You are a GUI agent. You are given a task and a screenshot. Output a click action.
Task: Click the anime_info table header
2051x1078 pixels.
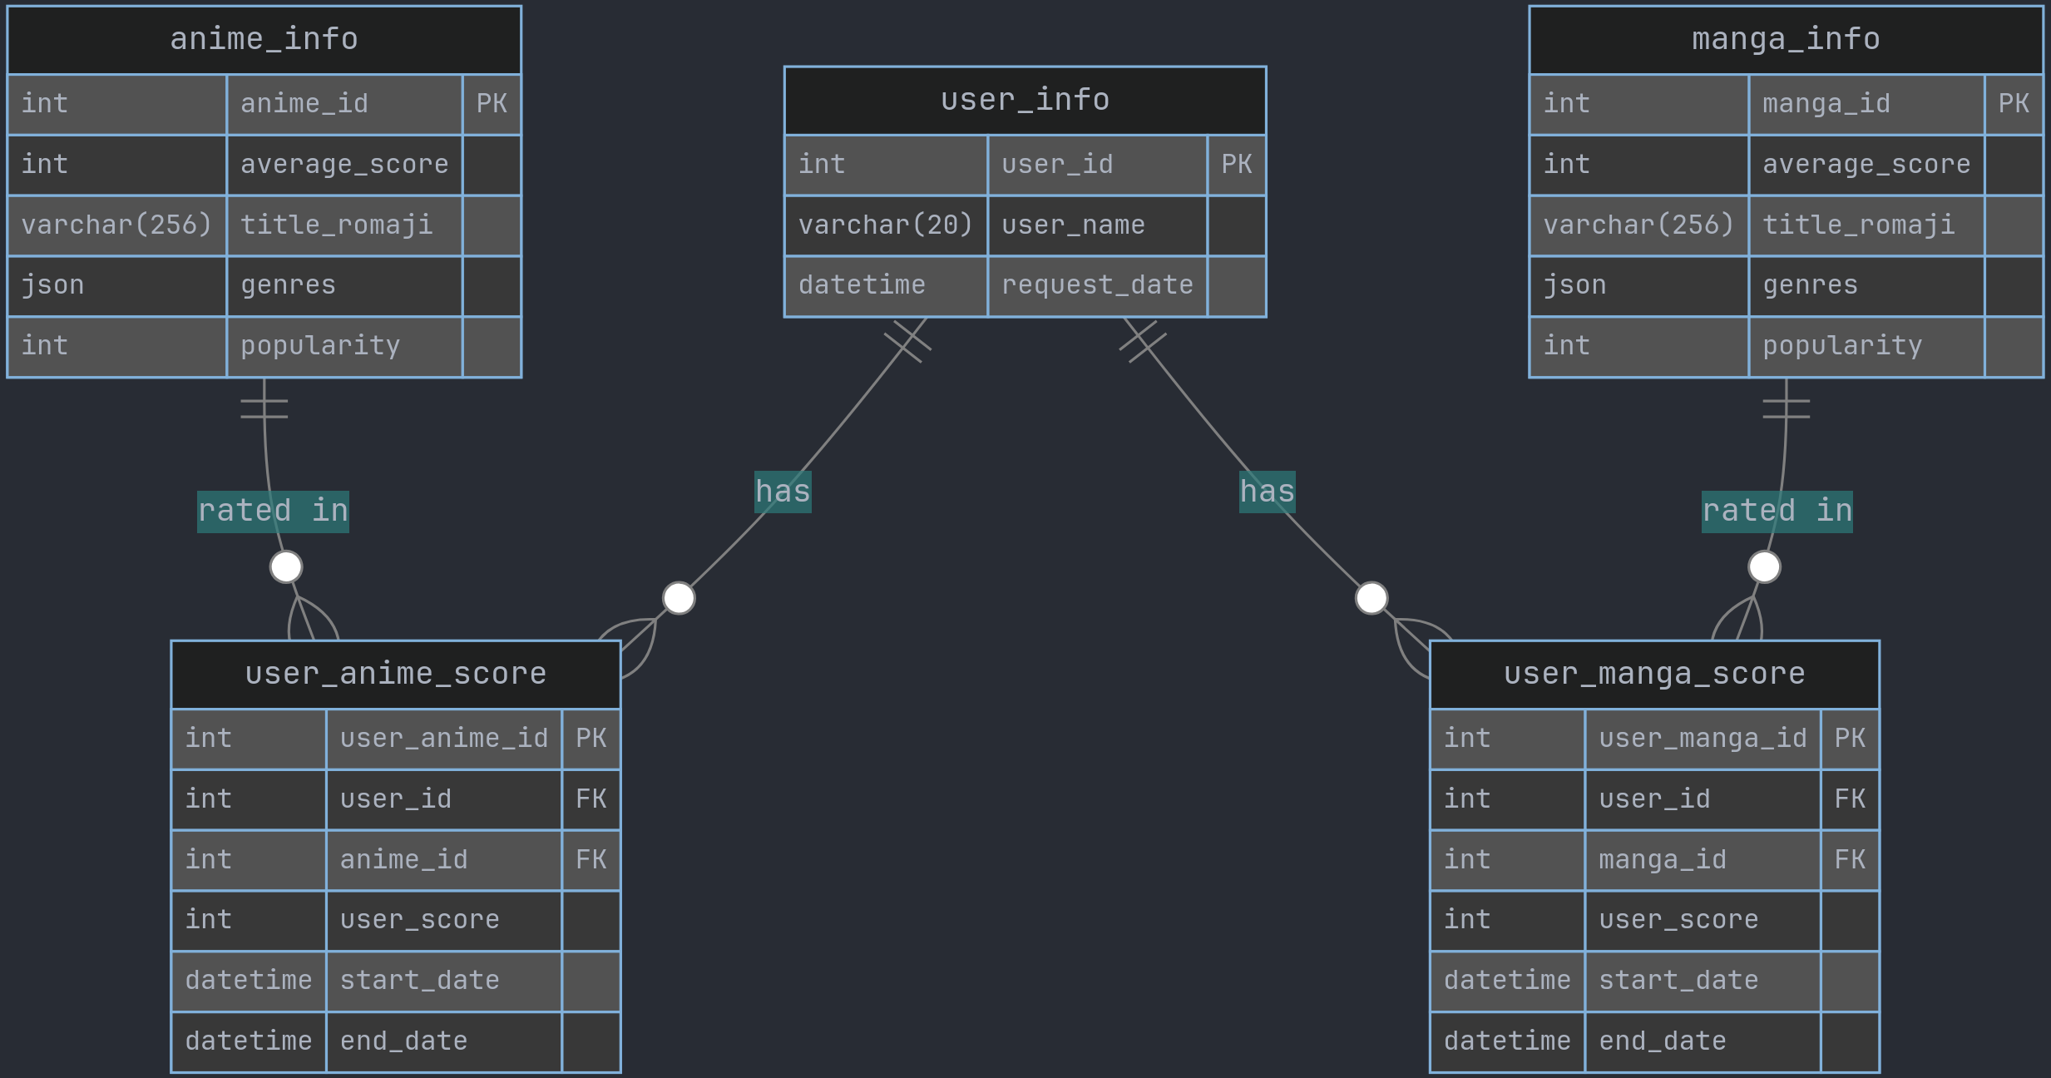pos(264,40)
